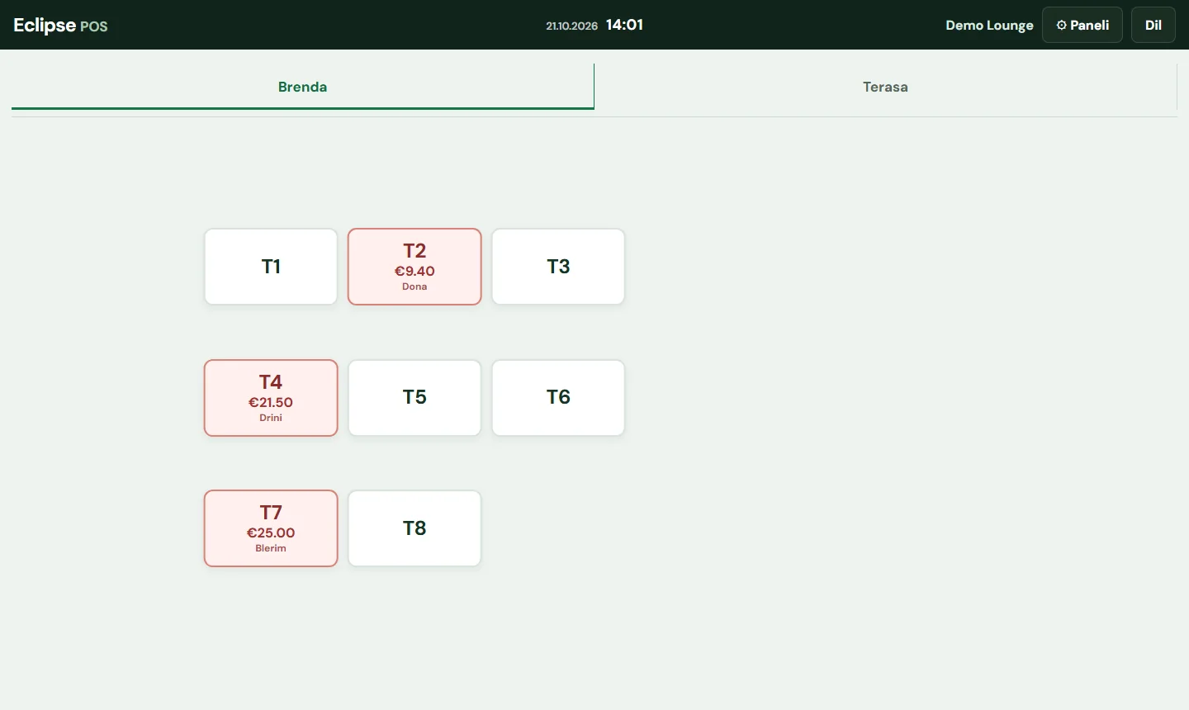The width and height of the screenshot is (1189, 710).
Task: Click the date 21.10.2026
Action: click(x=571, y=26)
